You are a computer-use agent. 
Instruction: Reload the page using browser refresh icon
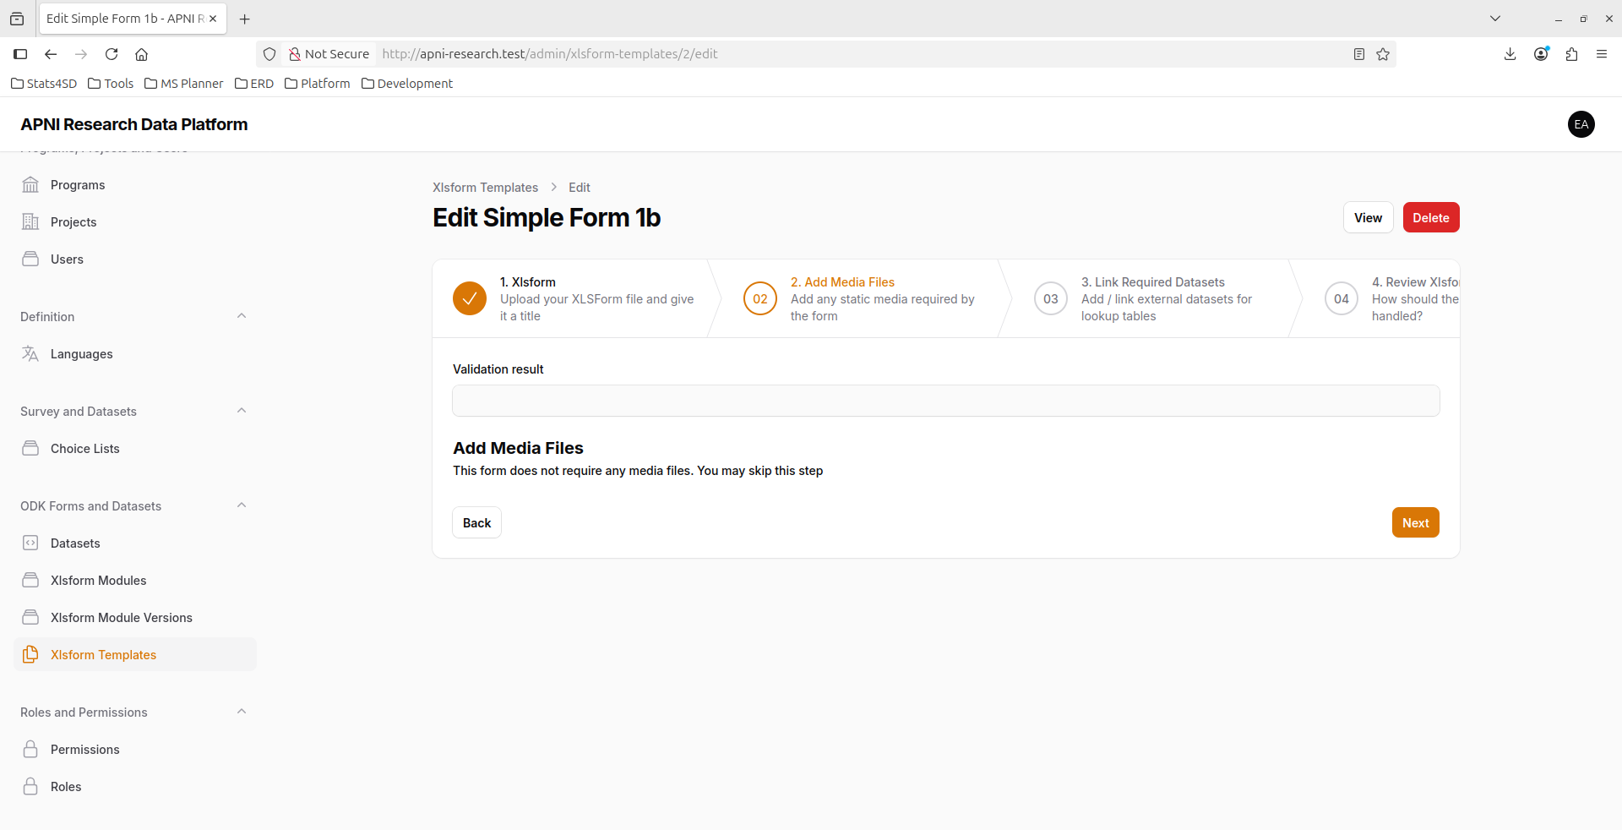[x=112, y=54]
